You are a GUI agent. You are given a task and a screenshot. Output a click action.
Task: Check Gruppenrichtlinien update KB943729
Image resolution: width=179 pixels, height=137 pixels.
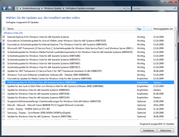click(4, 101)
